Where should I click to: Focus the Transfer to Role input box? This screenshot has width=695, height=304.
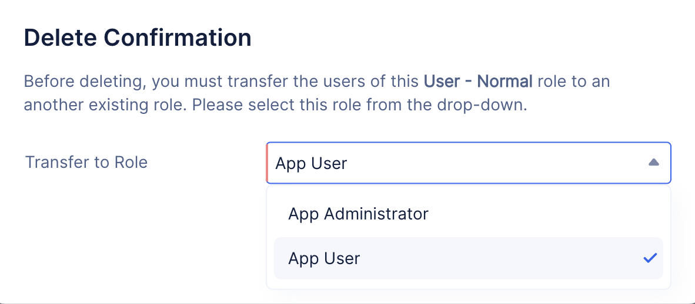(469, 163)
